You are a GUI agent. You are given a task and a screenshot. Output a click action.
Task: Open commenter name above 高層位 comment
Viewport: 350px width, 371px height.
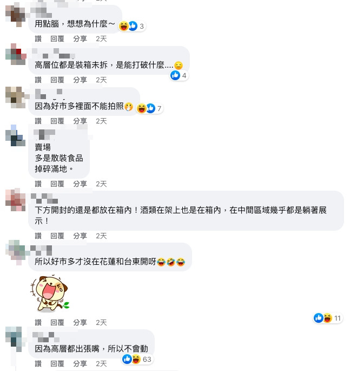pos(54,53)
